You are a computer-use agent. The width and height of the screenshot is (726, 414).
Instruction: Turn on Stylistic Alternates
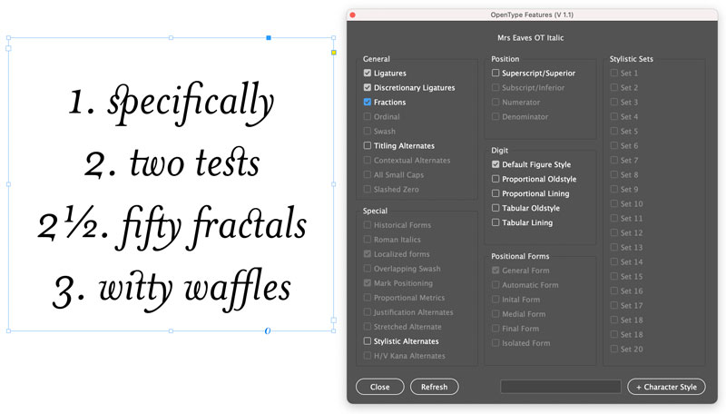pyautogui.click(x=368, y=340)
